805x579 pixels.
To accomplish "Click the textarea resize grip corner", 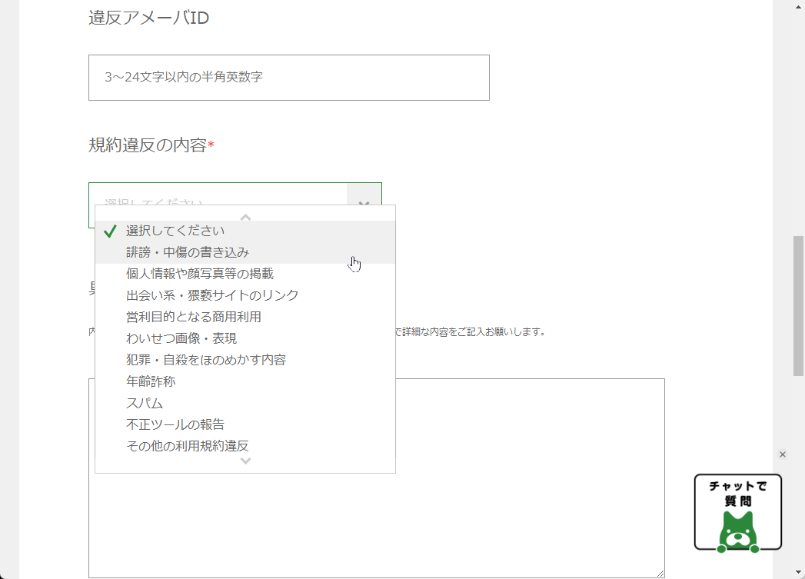I will (x=660, y=574).
